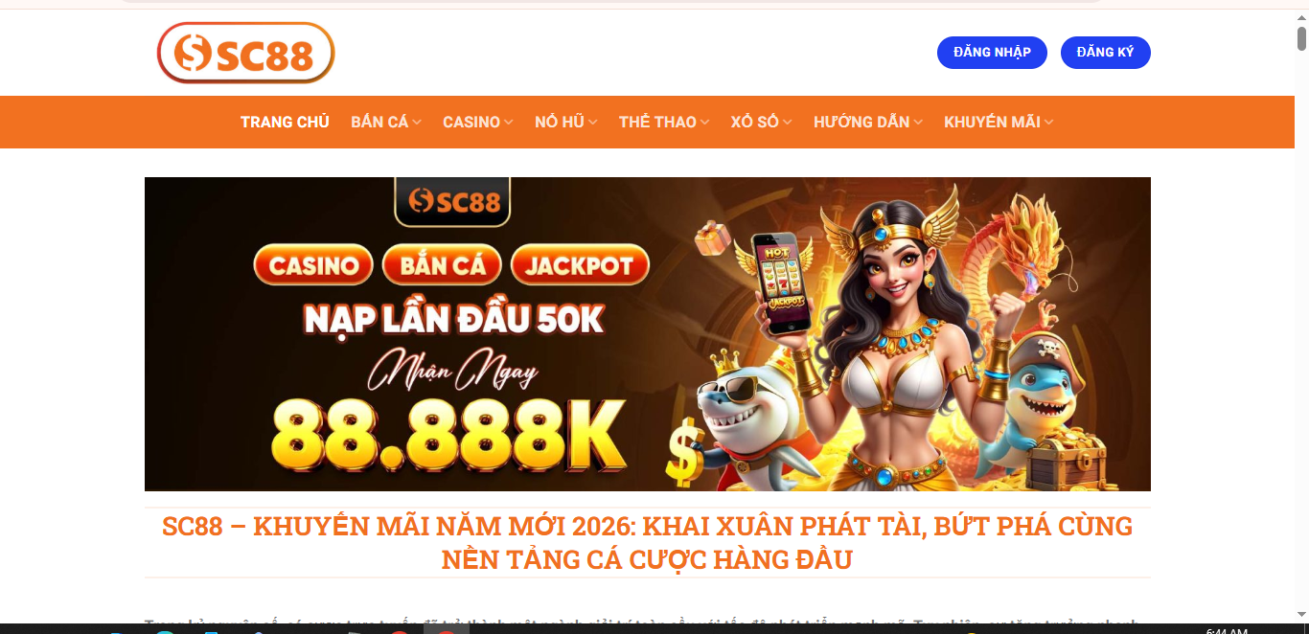Image resolution: width=1309 pixels, height=634 pixels.
Task: Expand the XỔ SỐ dropdown arrow
Action: pyautogui.click(x=788, y=123)
